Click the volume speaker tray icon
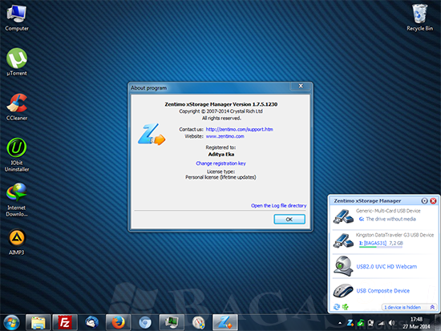The width and height of the screenshot is (441, 331). pyautogui.click(x=392, y=323)
